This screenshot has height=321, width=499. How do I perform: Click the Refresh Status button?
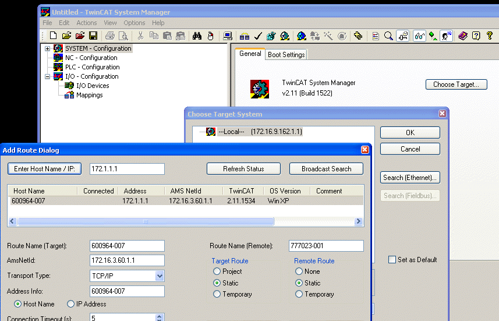coord(243,169)
